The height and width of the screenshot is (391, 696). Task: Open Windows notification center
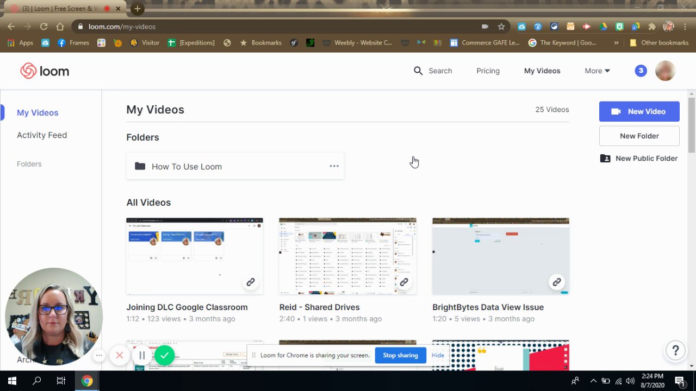click(x=680, y=381)
